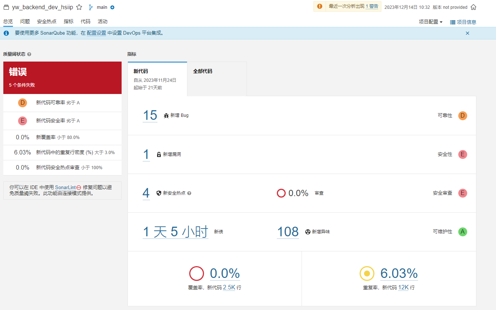This screenshot has height=310, width=496.
Task: Click the 新代码中的重复行密度 condition row
Action: (x=62, y=153)
